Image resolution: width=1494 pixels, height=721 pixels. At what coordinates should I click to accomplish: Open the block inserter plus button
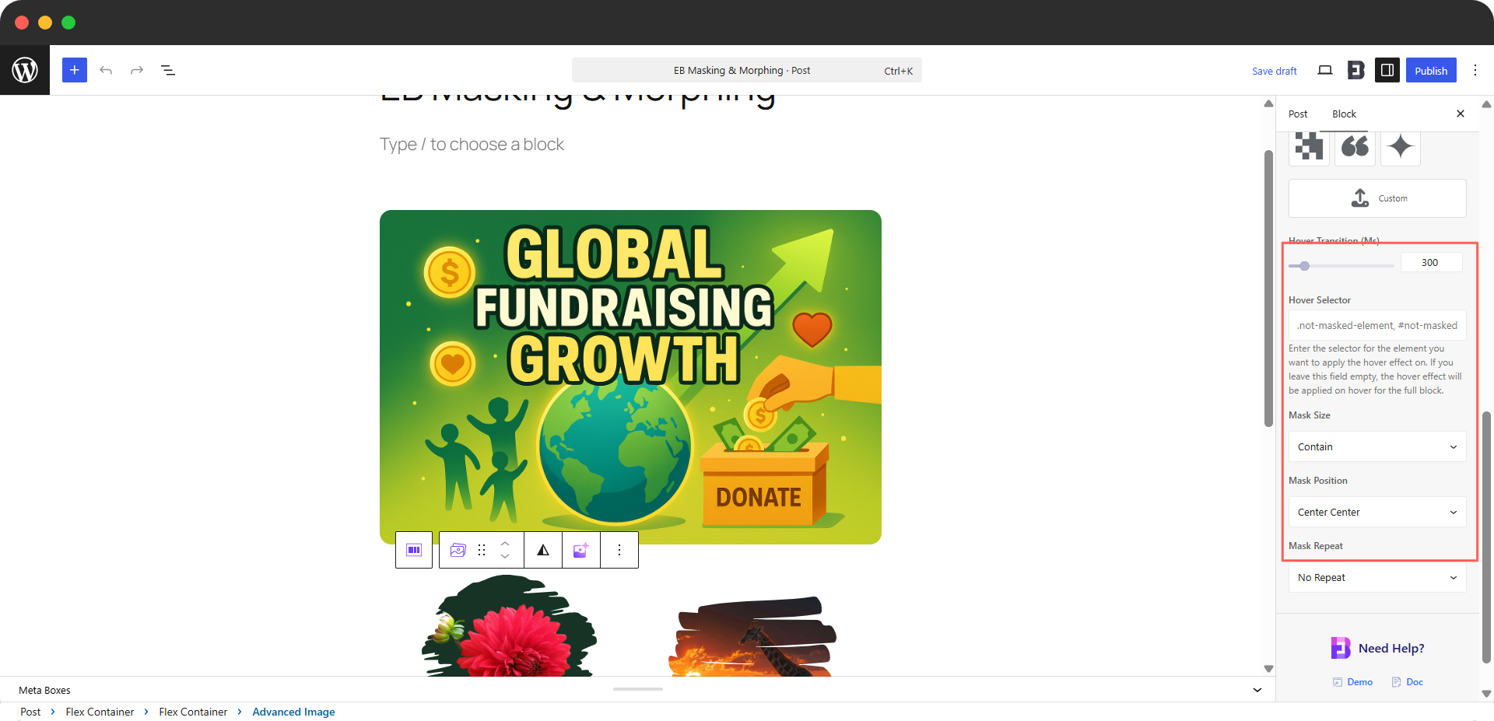[75, 70]
